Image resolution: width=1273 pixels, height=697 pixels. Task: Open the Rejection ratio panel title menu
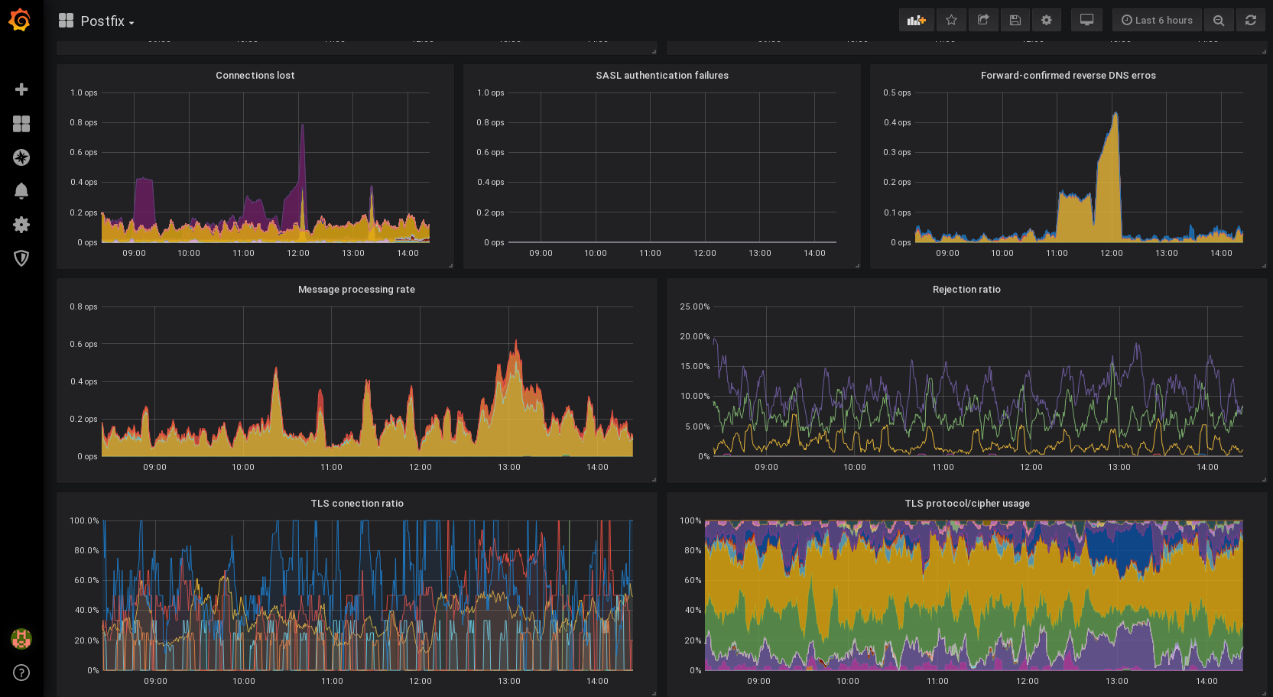(966, 290)
